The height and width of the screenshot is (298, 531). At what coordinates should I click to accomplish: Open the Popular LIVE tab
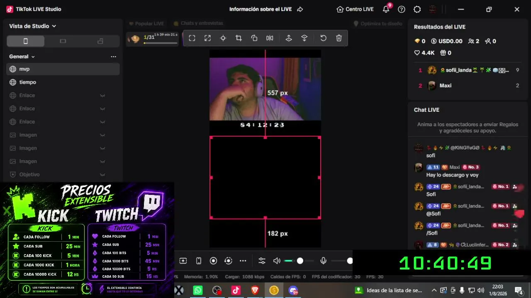click(x=146, y=24)
